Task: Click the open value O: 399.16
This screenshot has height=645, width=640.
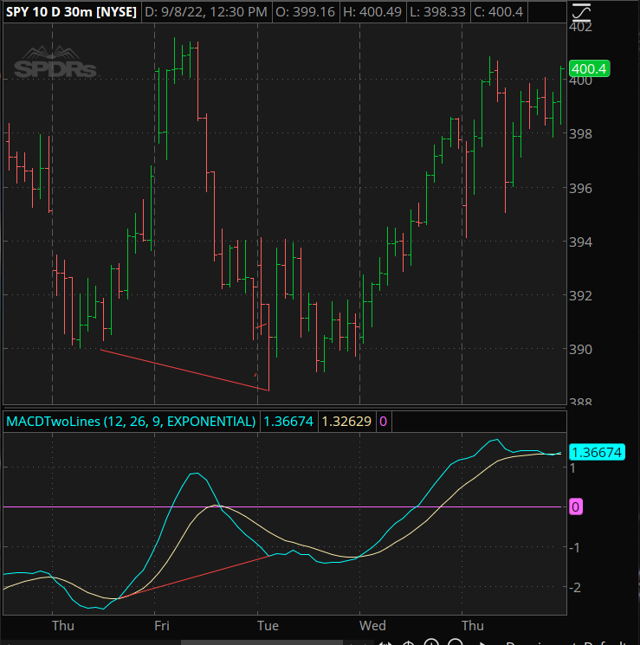Action: pyautogui.click(x=305, y=12)
